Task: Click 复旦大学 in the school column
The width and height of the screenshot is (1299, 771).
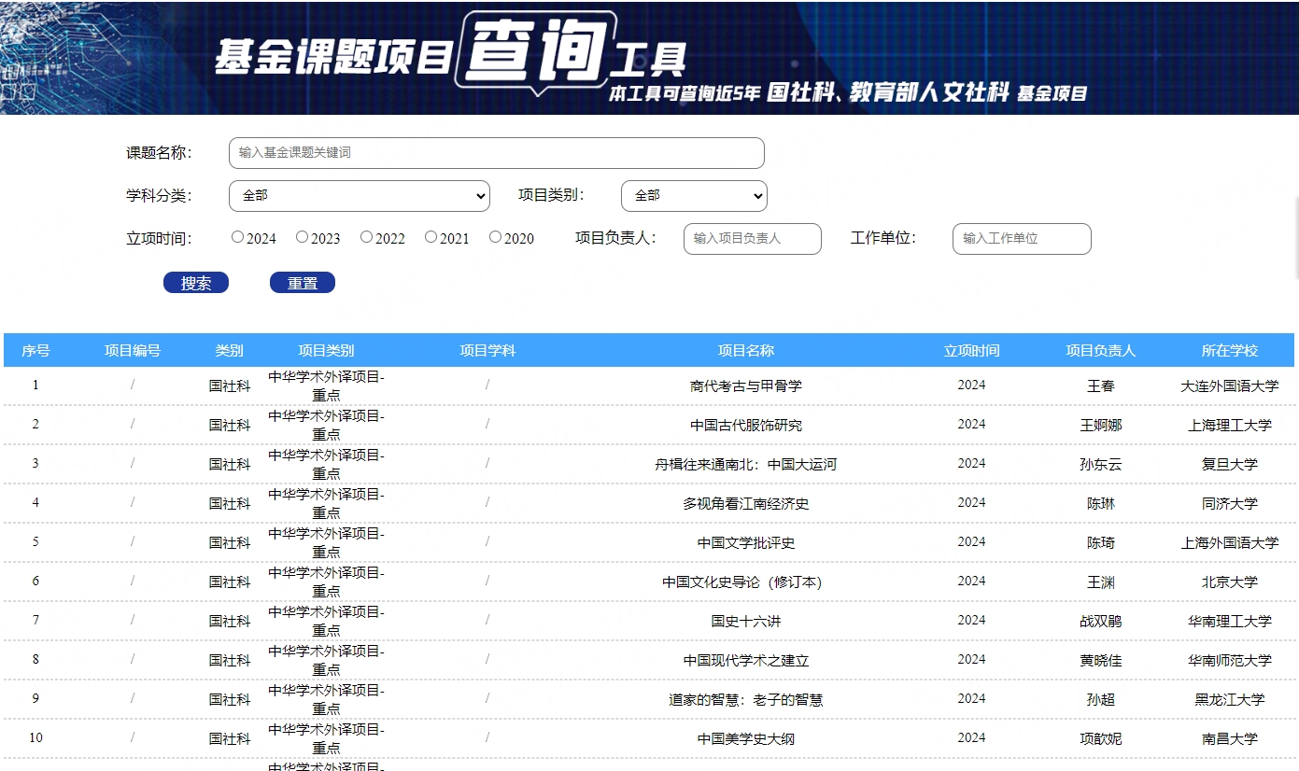Action: point(1229,465)
